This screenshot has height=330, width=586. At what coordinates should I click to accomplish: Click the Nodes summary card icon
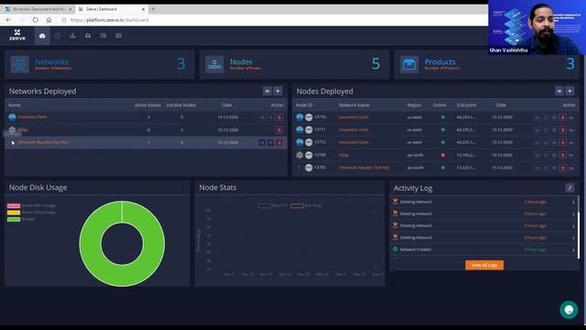[x=214, y=64]
